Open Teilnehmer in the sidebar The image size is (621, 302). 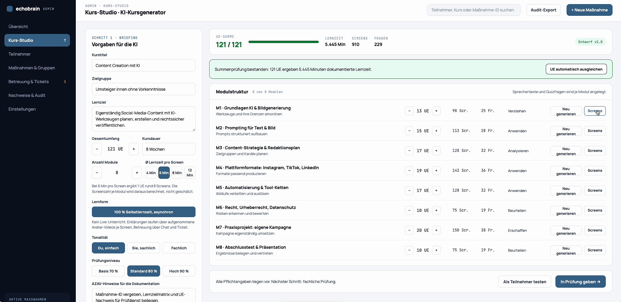tap(37, 54)
